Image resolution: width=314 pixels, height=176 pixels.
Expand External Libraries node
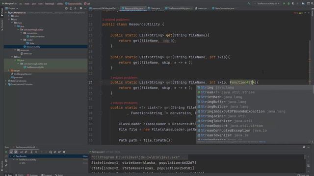pyautogui.click(x=6, y=81)
